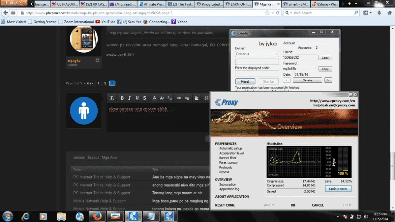This screenshot has height=222, width=395.
Task: Click Update stats button
Action: [338, 189]
